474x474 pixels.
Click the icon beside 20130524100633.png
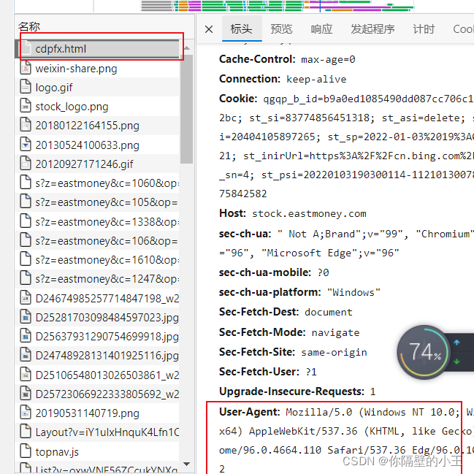26,144
